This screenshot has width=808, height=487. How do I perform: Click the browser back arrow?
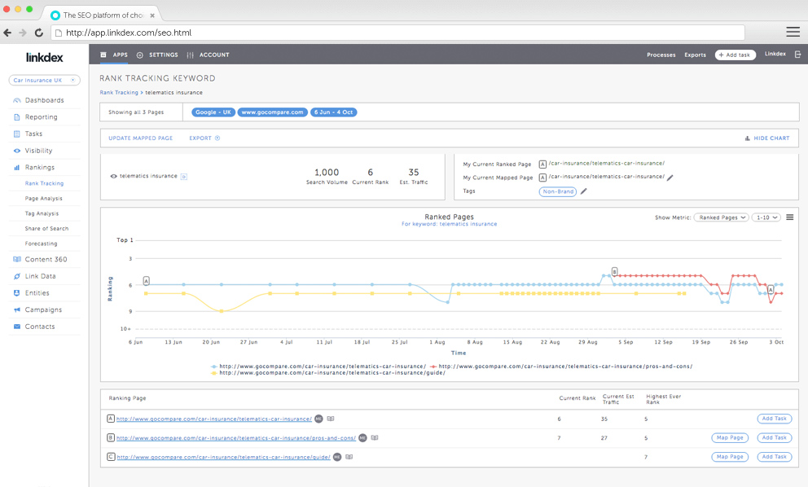pyautogui.click(x=7, y=33)
